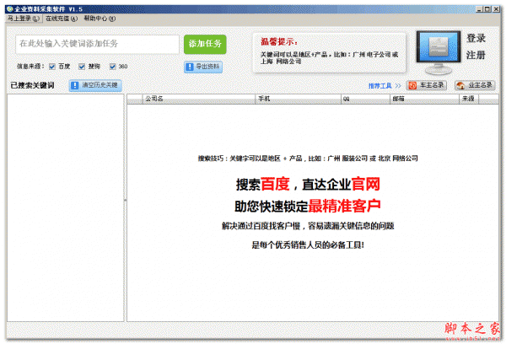Open the 在线充值 menu
This screenshot has height=344, width=506.
click(62, 19)
